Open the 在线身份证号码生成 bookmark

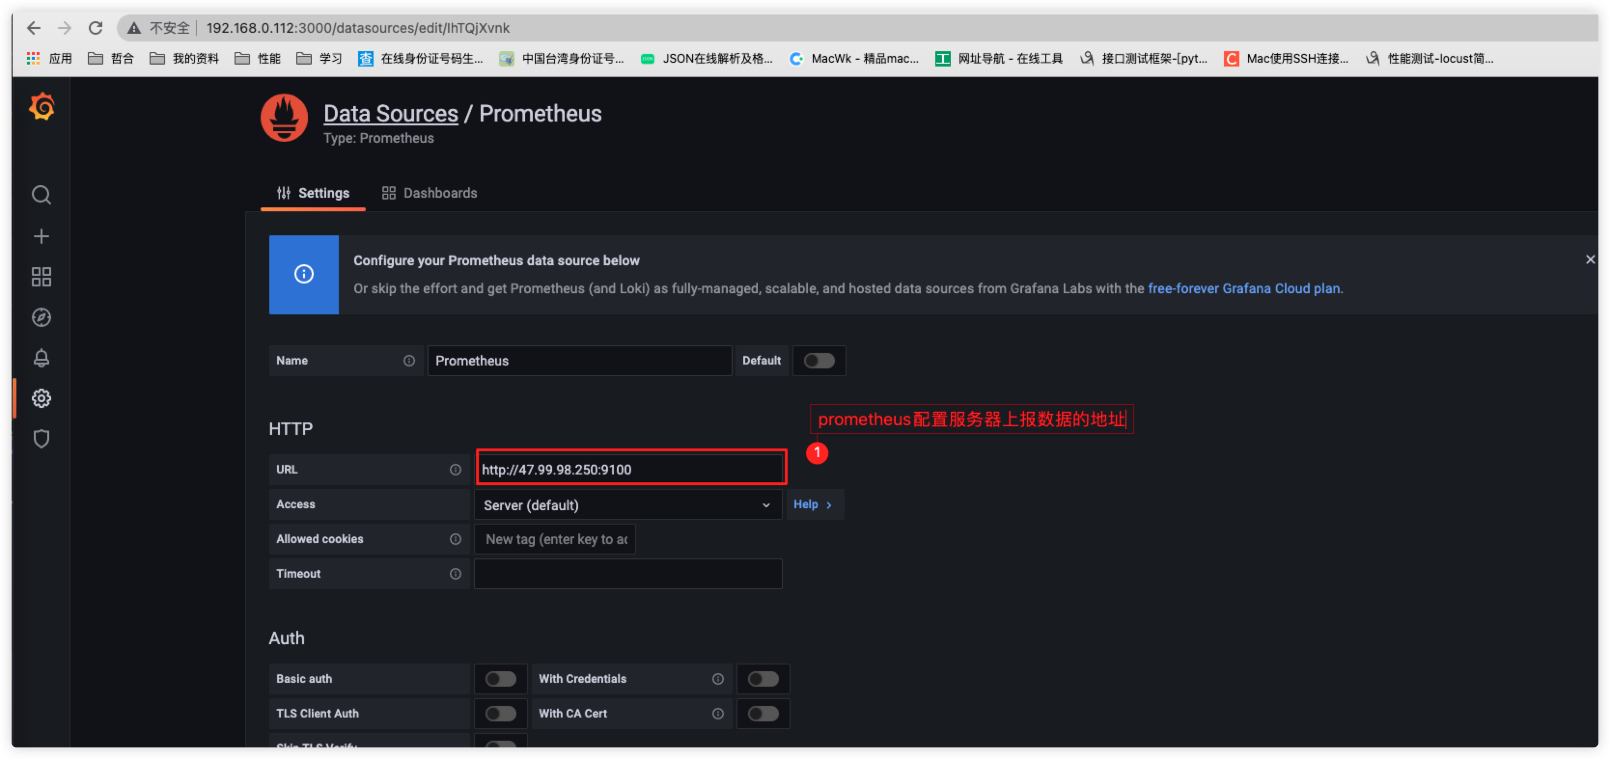coord(421,59)
